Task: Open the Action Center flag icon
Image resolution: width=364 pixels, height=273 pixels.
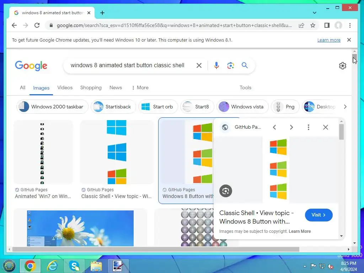Action: (x=313, y=266)
